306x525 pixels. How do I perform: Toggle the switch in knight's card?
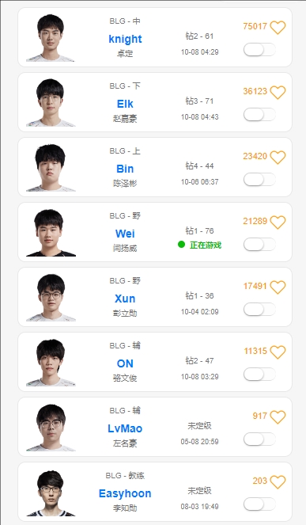[259, 50]
